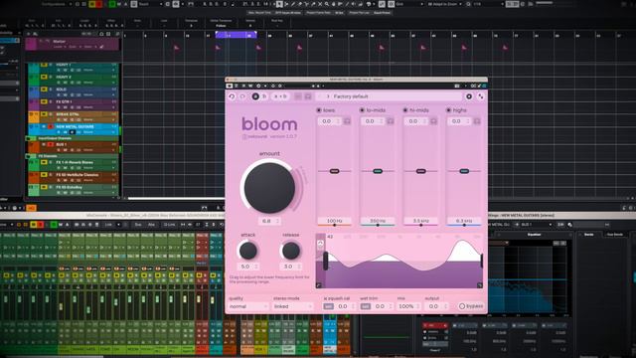636x358 pixels.
Task: Solo the lo-mids band with headphone icon
Action: (x=391, y=121)
